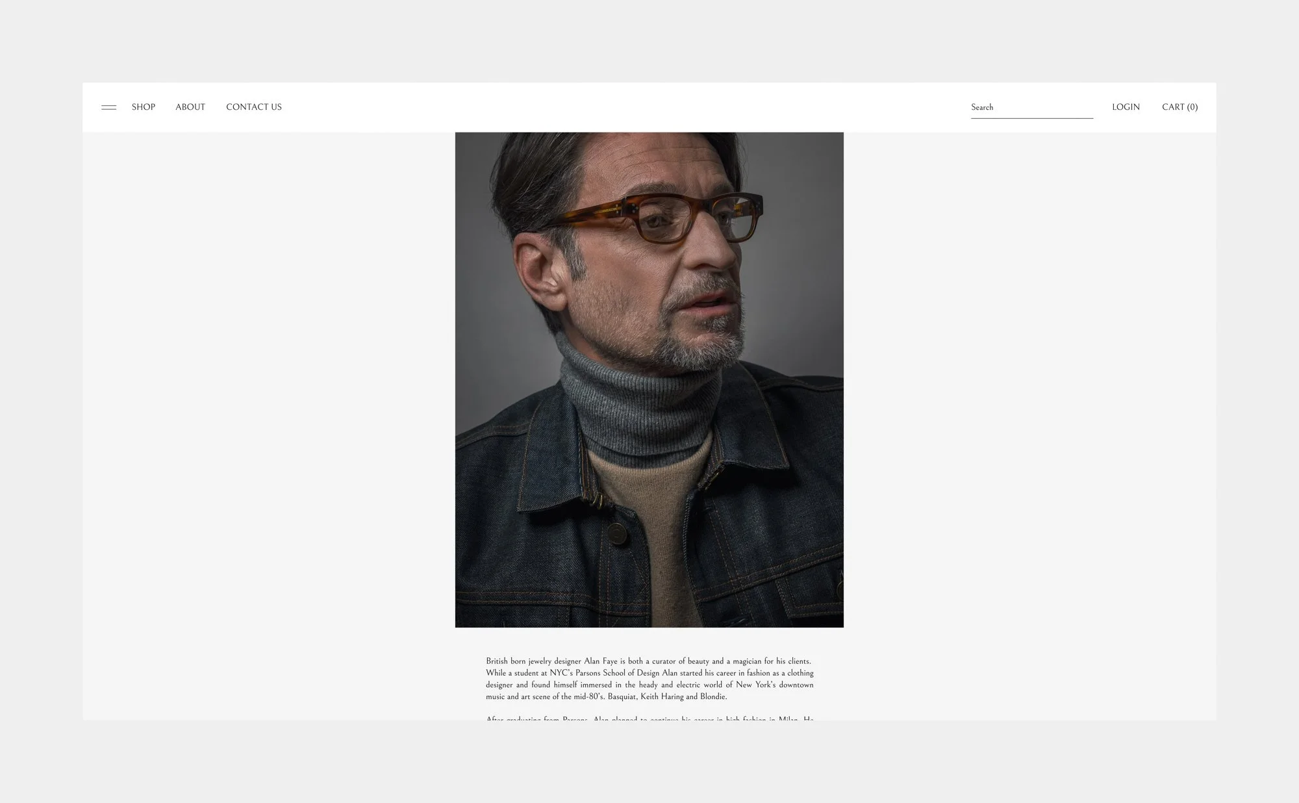Open the ABOUT page
1299x803 pixels.
(190, 107)
